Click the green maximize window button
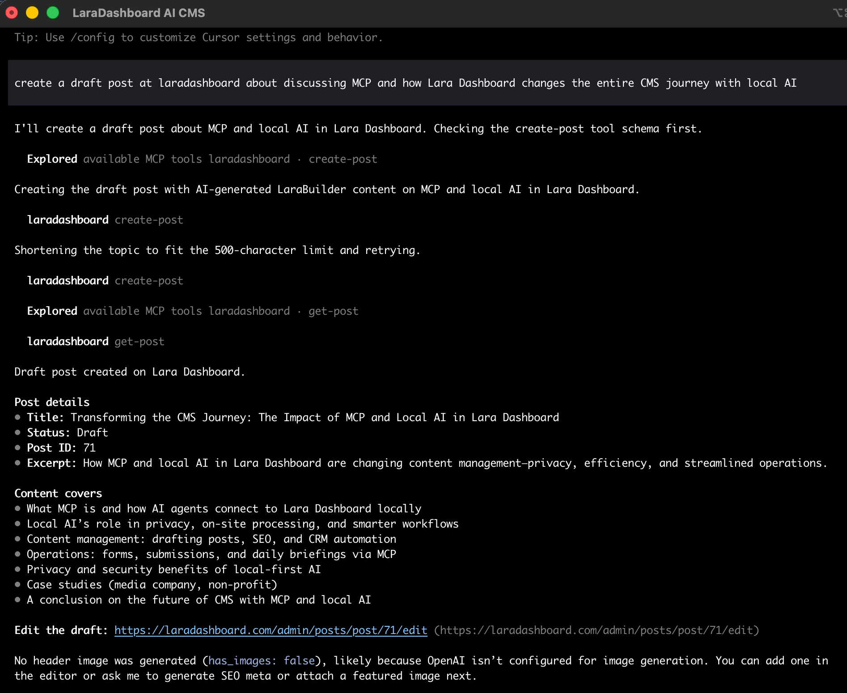 point(53,13)
